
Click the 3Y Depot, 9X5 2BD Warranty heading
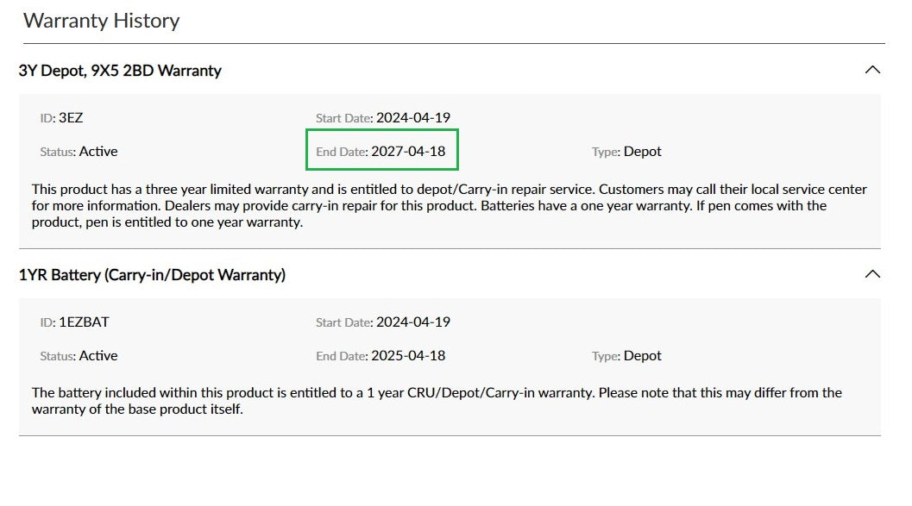(120, 71)
